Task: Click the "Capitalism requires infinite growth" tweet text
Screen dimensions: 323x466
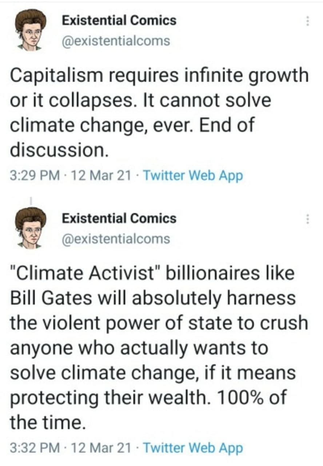Action: tap(159, 76)
